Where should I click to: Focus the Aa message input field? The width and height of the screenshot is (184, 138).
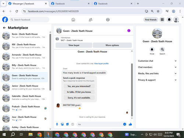(x=99, y=124)
